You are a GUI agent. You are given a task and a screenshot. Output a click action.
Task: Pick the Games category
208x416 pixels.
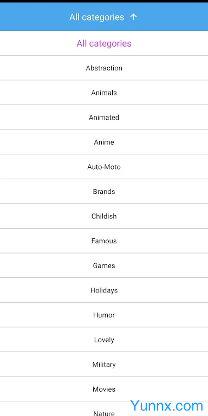click(104, 265)
